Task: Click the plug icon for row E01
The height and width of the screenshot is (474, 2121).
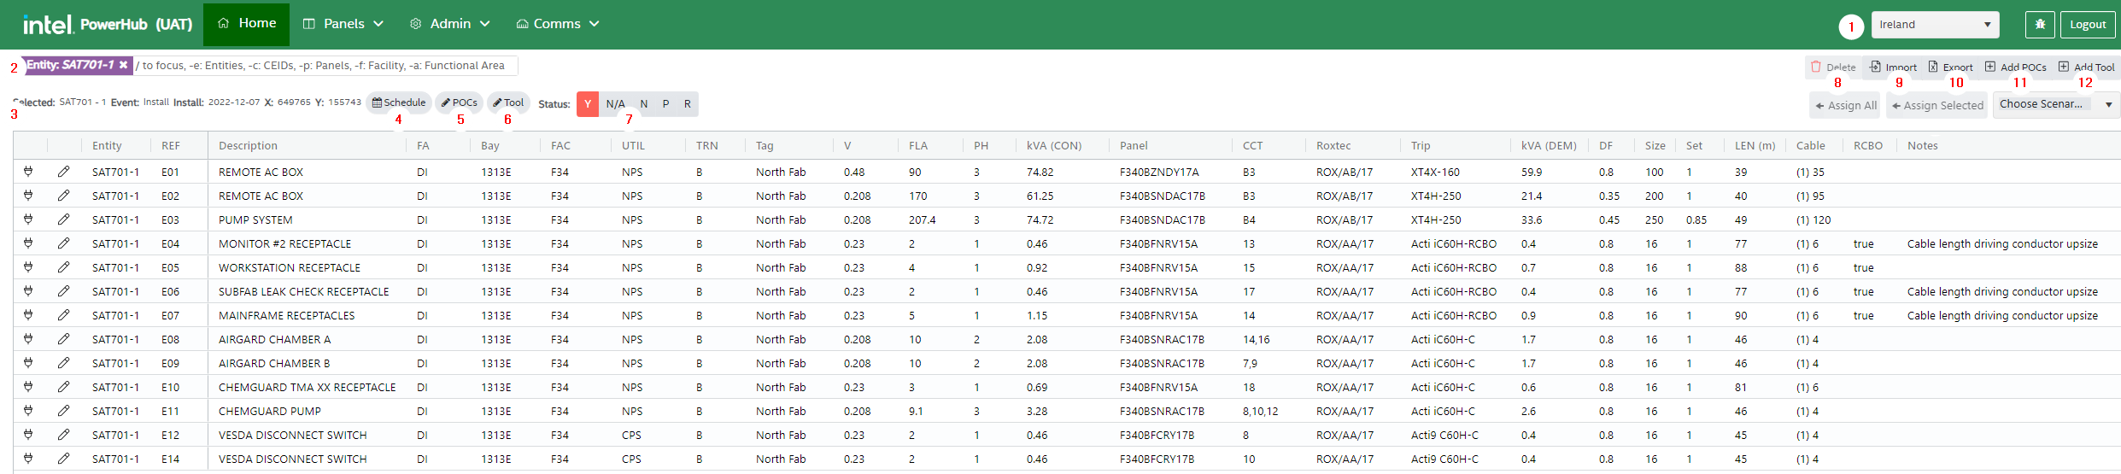Action: [x=28, y=172]
